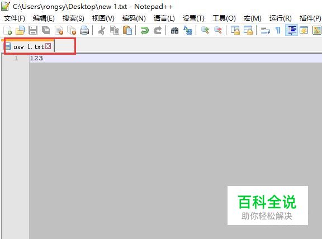Open the Replace toolbar icon
This screenshot has width=322, height=239.
[188, 30]
